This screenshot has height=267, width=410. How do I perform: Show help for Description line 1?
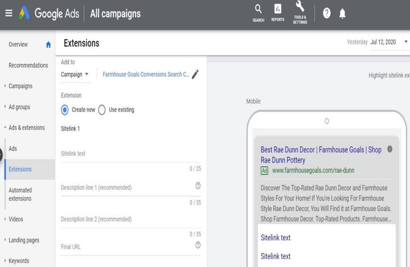(x=198, y=186)
